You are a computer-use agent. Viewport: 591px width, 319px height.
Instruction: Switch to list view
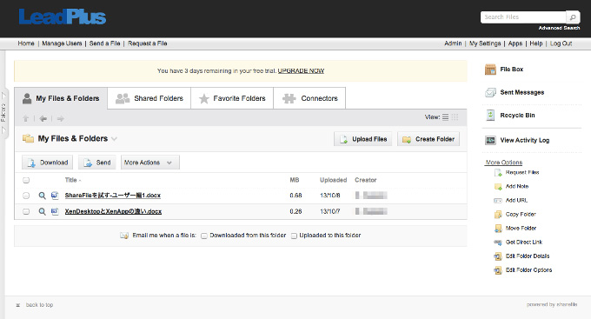pos(445,116)
